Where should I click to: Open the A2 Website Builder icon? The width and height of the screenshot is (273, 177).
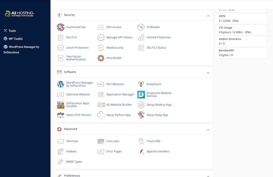tap(101, 105)
